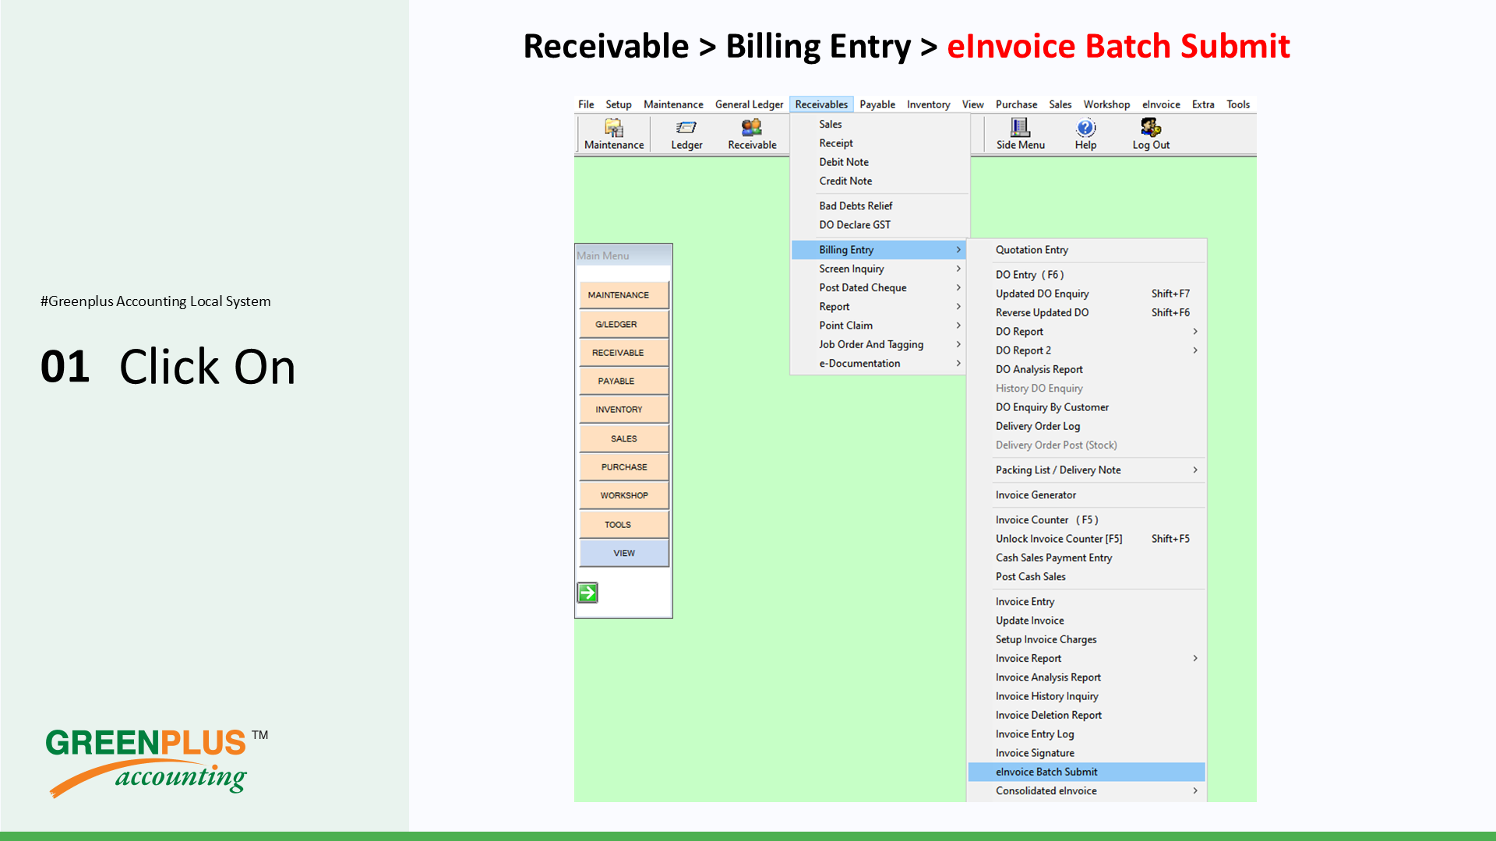Select eInvoice Batch Submit menu entry

pyautogui.click(x=1086, y=772)
